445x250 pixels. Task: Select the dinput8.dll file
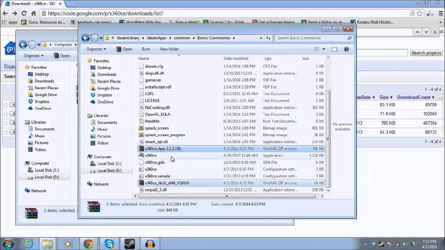click(x=154, y=73)
